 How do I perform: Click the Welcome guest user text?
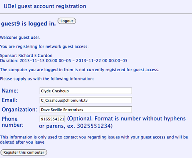[20, 38]
